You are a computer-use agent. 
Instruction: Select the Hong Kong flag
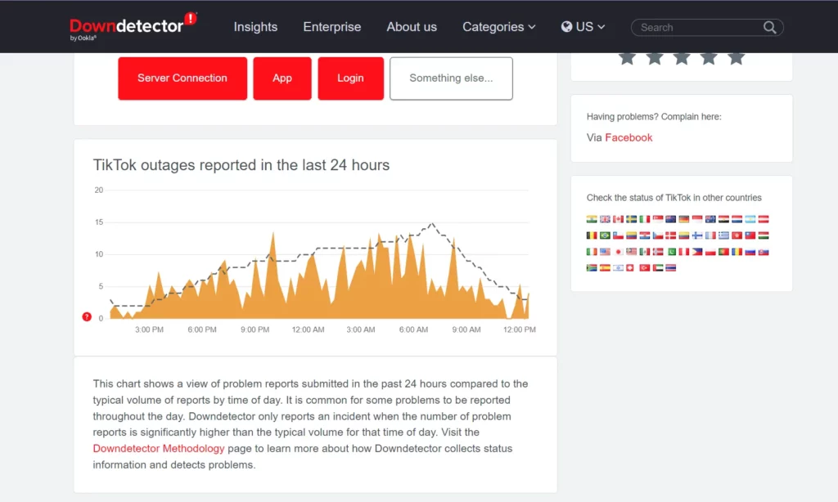click(737, 235)
